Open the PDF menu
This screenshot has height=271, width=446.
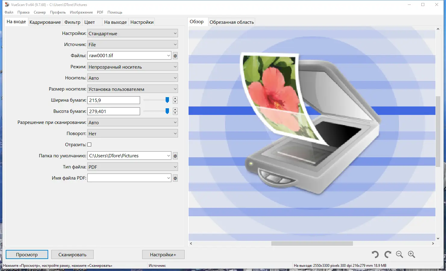point(100,12)
